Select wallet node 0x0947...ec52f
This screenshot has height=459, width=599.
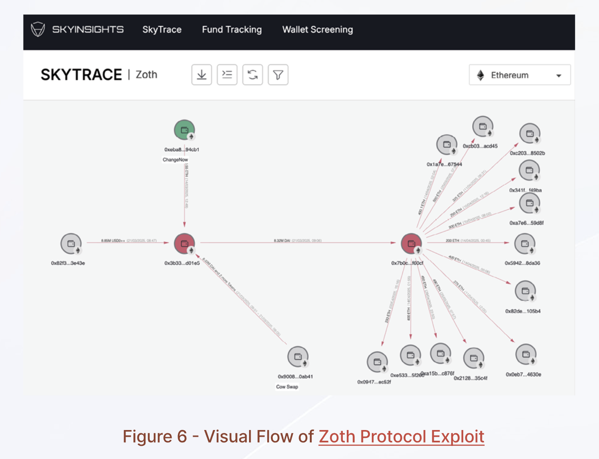(377, 362)
